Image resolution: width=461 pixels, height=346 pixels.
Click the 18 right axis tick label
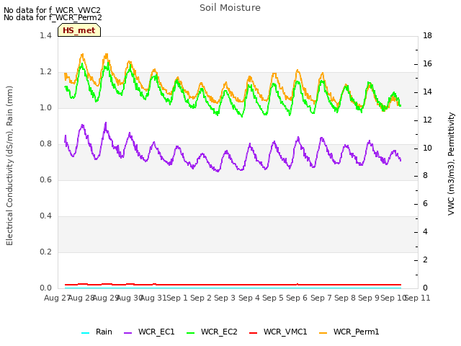tap(427, 35)
